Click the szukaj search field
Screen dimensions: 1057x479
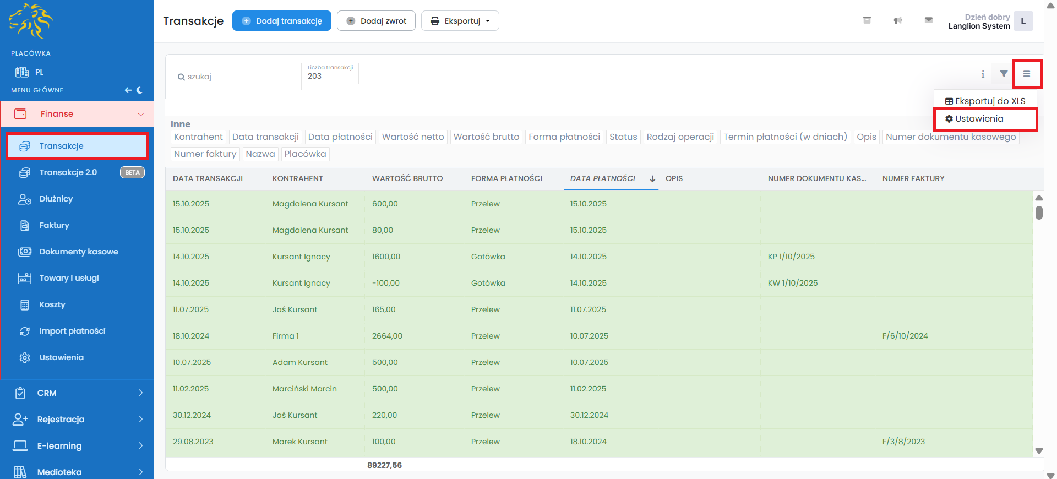pos(237,77)
